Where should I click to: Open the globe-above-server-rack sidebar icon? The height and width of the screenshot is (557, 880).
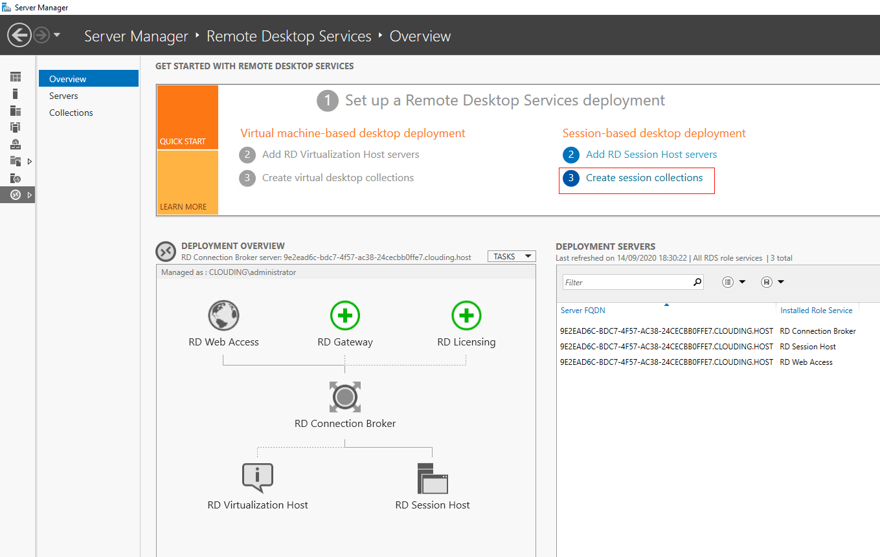coord(16,144)
